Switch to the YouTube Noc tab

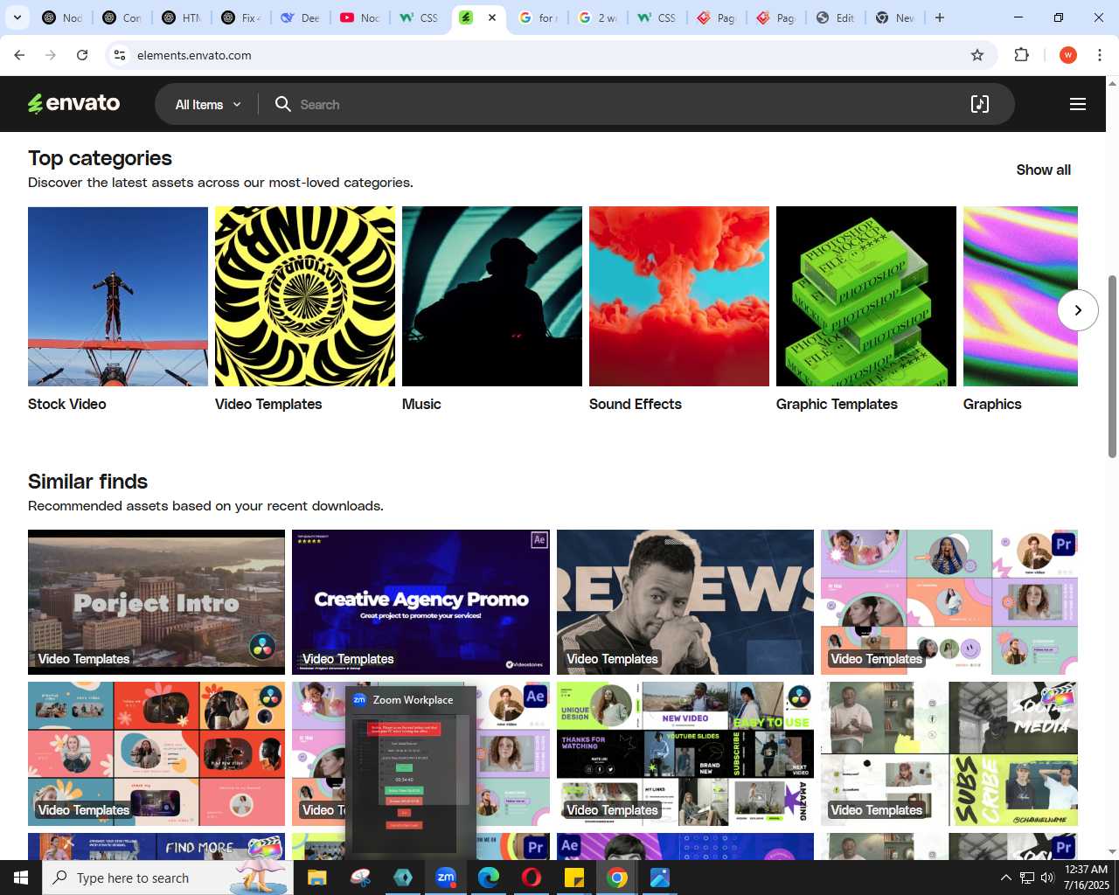(x=360, y=17)
